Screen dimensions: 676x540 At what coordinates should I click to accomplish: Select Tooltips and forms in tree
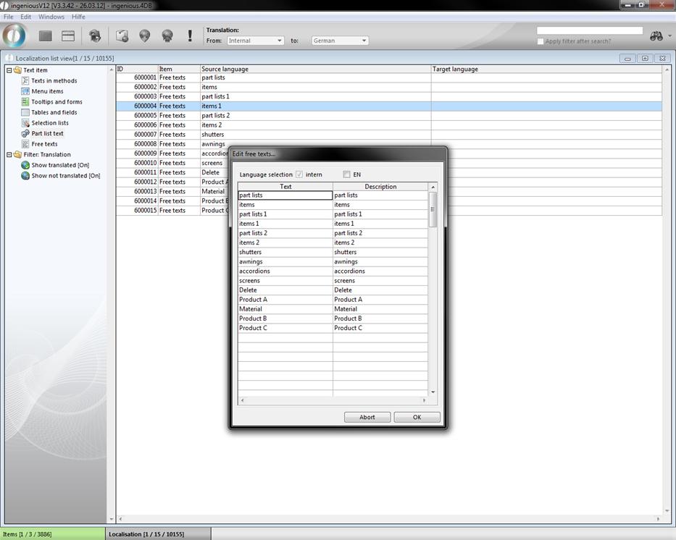pos(57,102)
